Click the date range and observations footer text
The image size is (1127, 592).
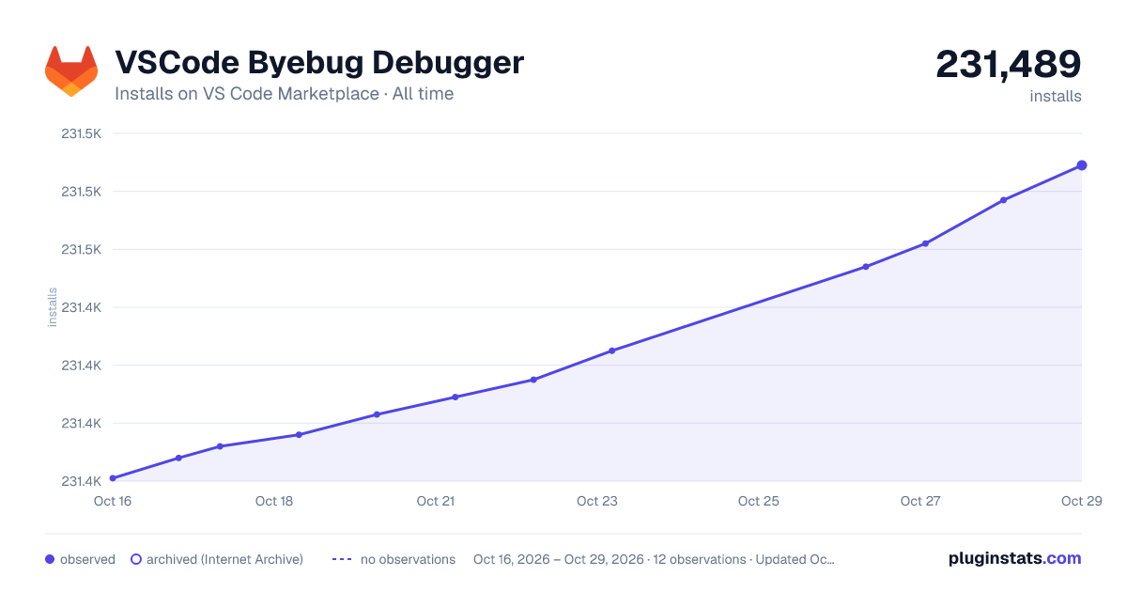pos(654,559)
